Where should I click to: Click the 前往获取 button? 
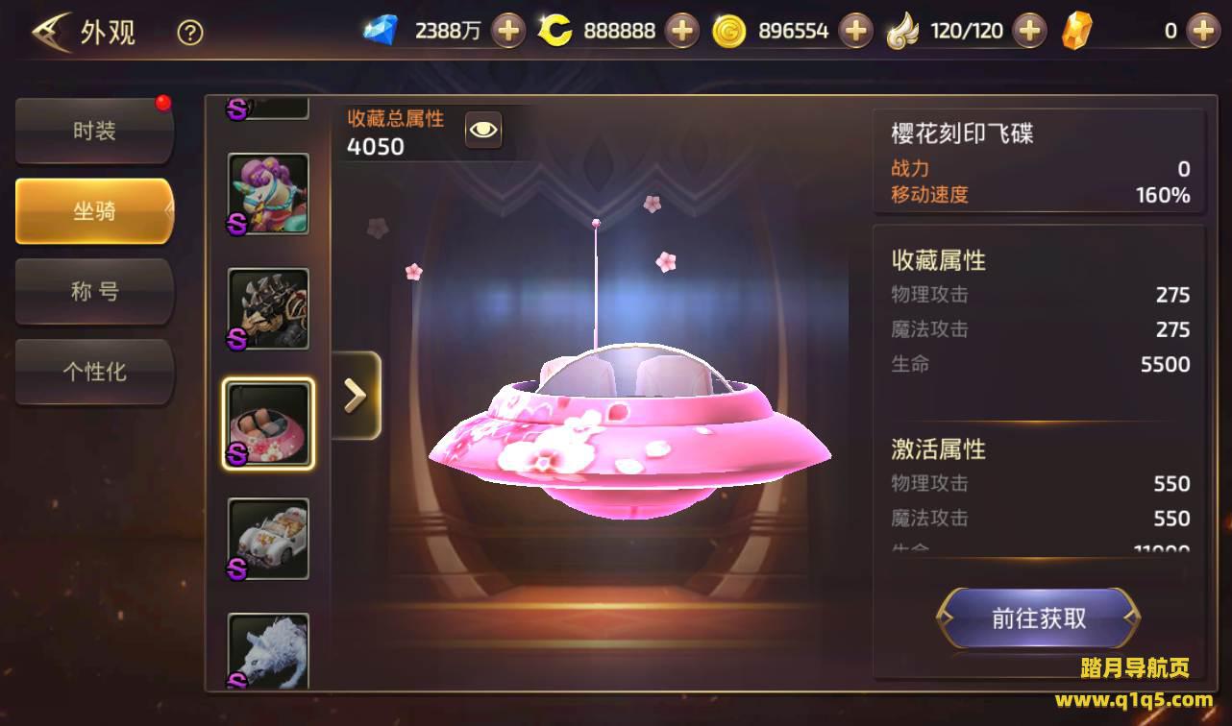tap(1039, 617)
